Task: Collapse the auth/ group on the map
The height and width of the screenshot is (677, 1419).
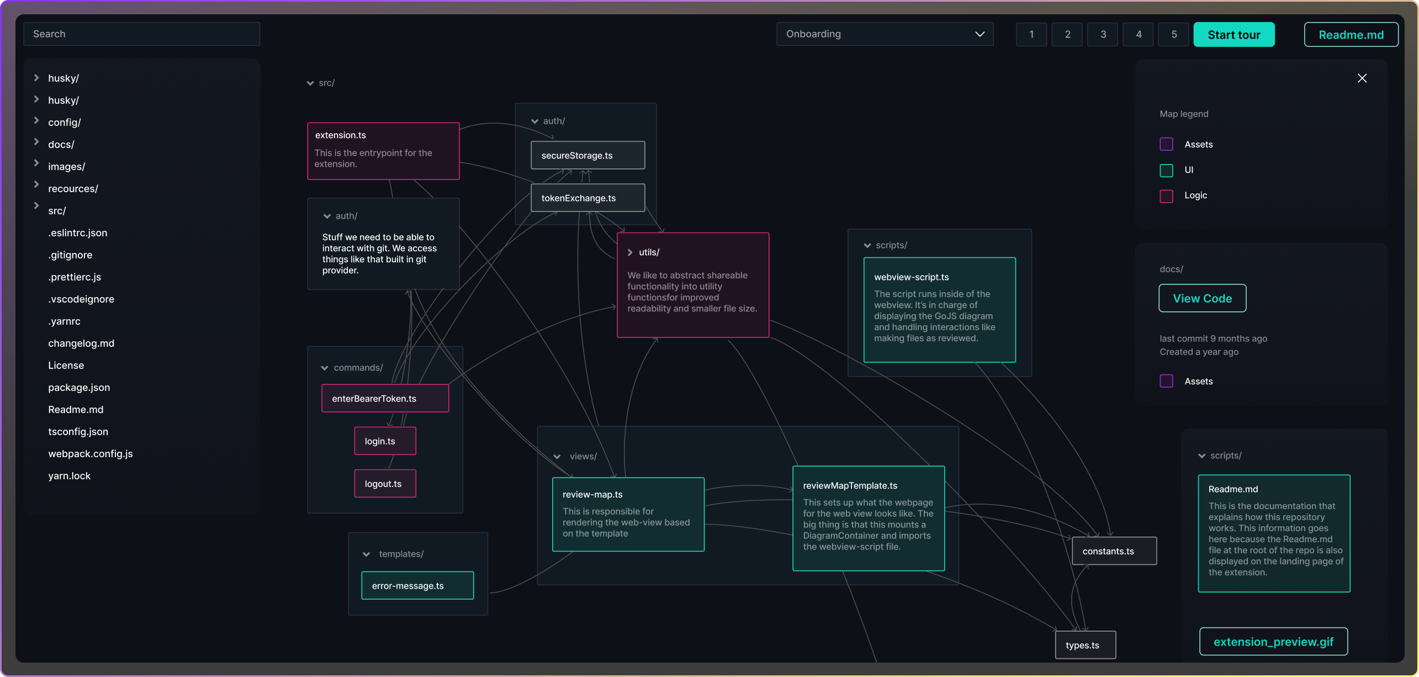Action: (534, 120)
